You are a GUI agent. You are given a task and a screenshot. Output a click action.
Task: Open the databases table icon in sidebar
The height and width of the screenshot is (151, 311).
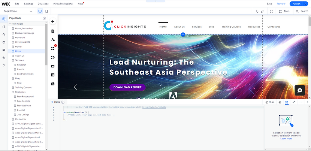(4, 50)
